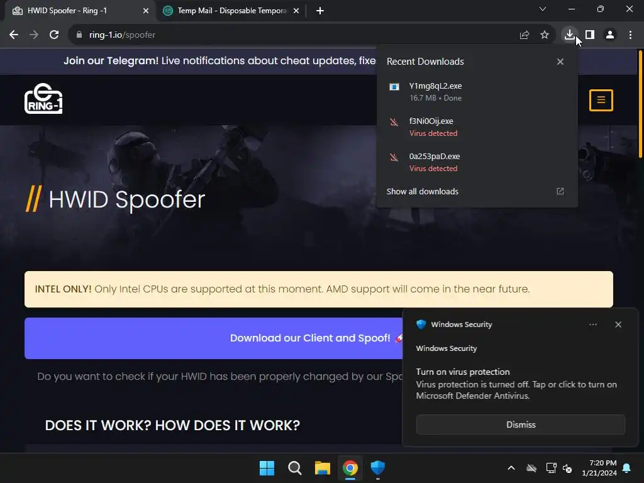
Task: Click the HWID Spoofer heading
Action: 126,199
